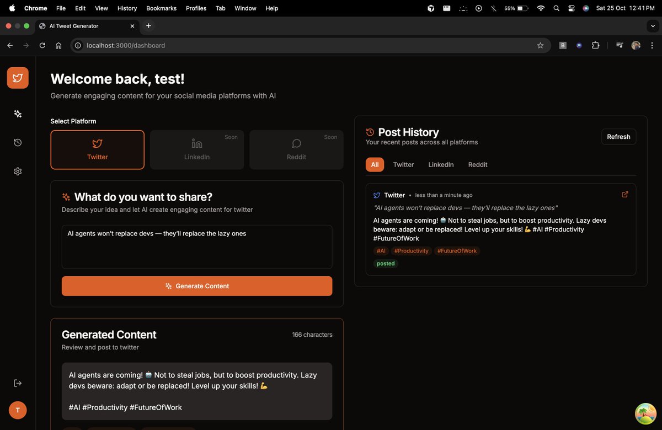Refresh the Post History list
Screen dimensions: 662x430
coord(618,136)
